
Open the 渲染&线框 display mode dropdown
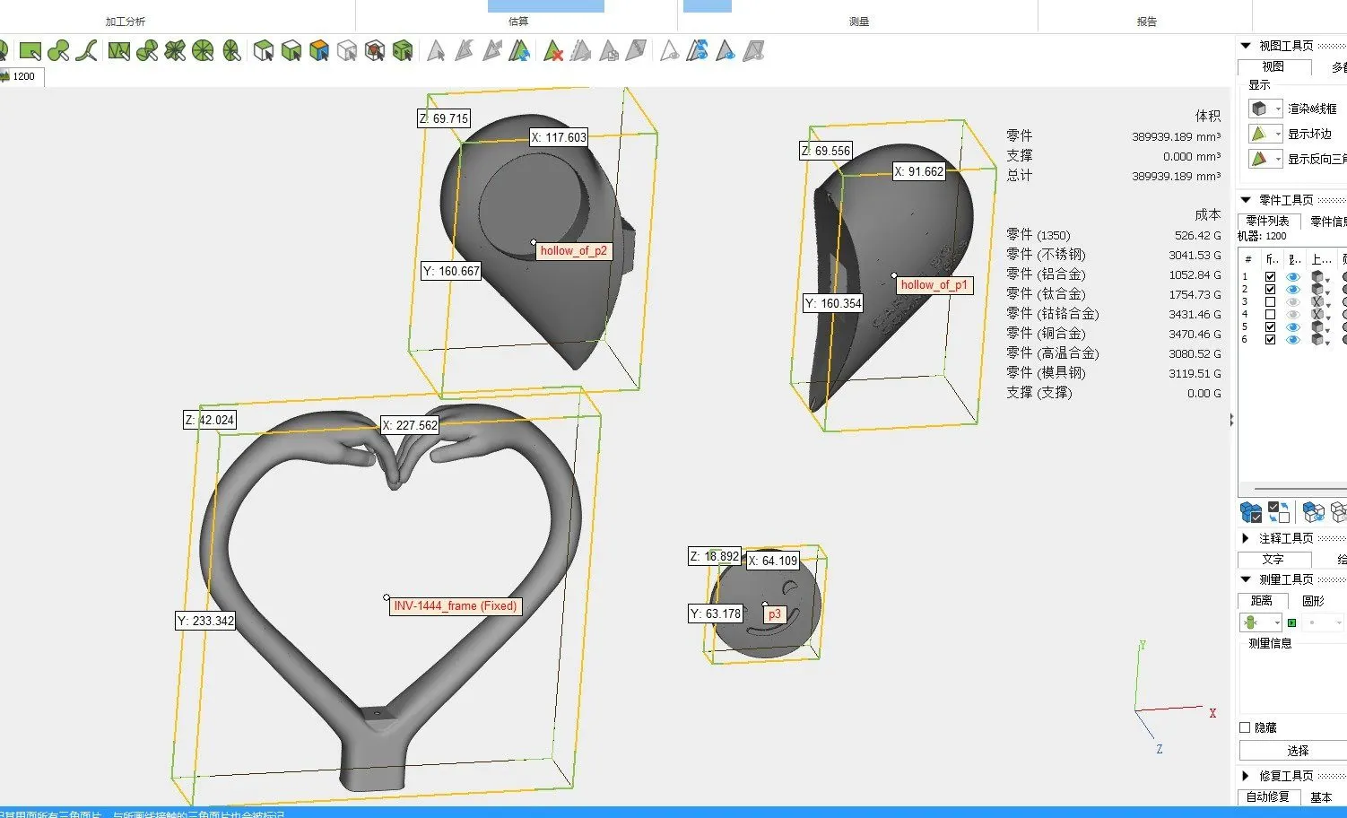(1278, 109)
